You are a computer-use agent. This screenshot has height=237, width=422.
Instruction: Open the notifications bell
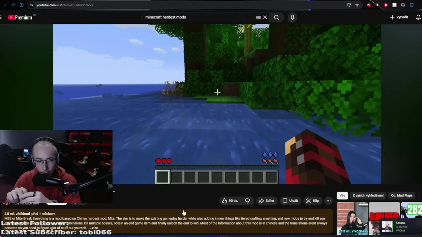pyautogui.click(x=418, y=17)
